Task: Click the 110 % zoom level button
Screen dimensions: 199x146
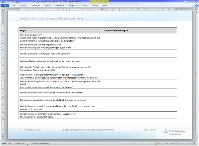Action: [x=172, y=144]
